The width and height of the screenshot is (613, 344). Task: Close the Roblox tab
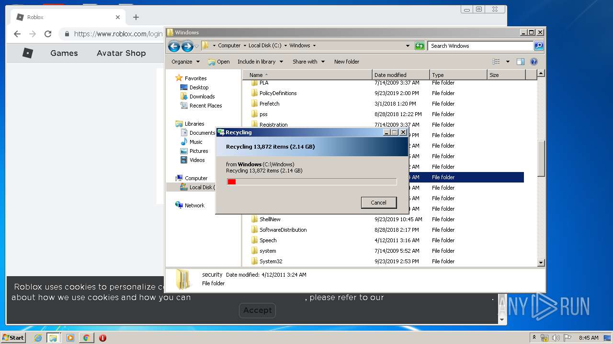tap(118, 17)
